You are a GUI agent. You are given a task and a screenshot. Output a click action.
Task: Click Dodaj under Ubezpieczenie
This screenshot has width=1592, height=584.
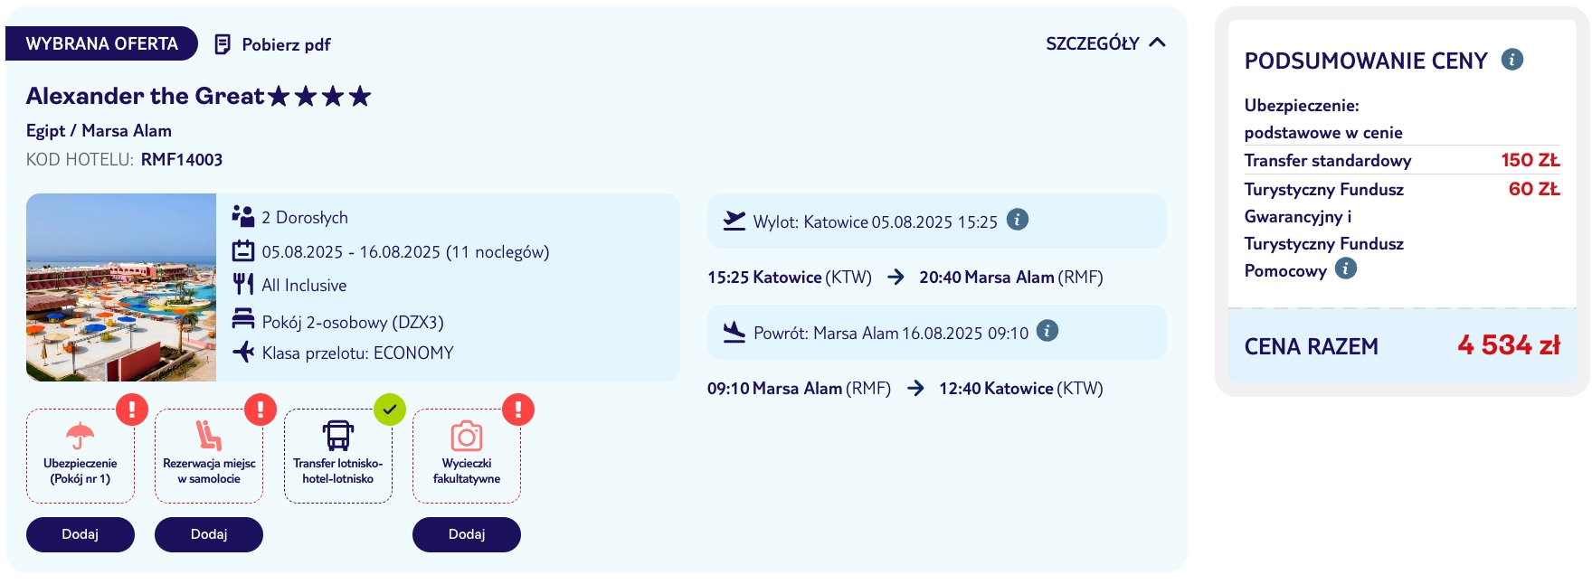point(81,534)
